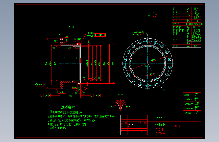This screenshot has width=219, height=142.
Task: Click the bottom-right runout tolerance frame
Action: pos(95,96)
